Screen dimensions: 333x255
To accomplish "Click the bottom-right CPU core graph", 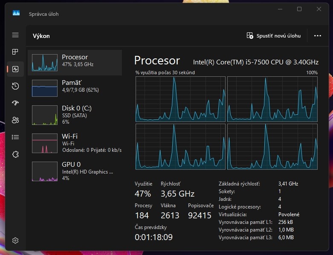I will (x=272, y=146).
